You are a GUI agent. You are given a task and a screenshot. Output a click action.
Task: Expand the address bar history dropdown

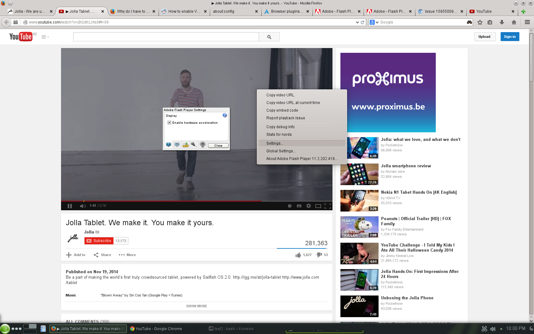pyautogui.click(x=357, y=22)
